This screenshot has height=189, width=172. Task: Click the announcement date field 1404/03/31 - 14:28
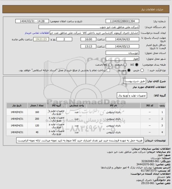32,21
